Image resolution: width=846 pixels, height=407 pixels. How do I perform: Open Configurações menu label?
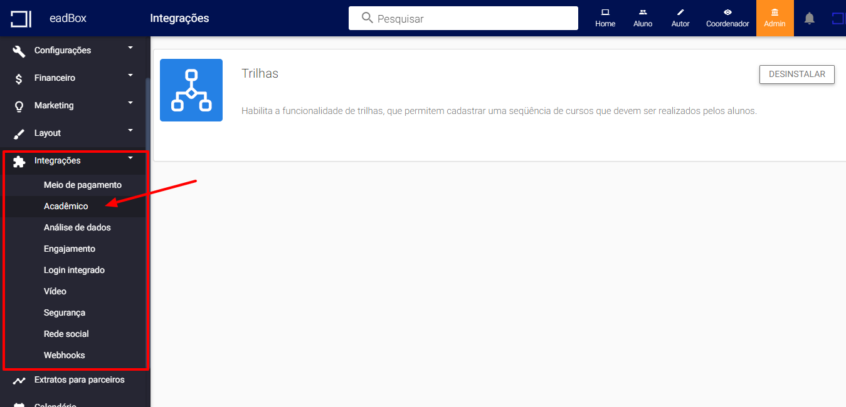(x=63, y=50)
